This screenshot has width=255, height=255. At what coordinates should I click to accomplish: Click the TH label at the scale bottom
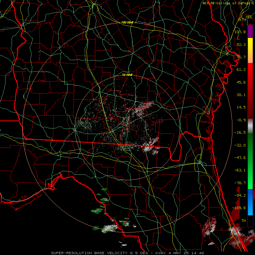243,221
